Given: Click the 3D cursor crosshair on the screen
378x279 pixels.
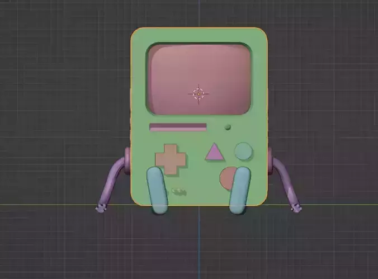Looking at the screenshot, I should coord(199,94).
